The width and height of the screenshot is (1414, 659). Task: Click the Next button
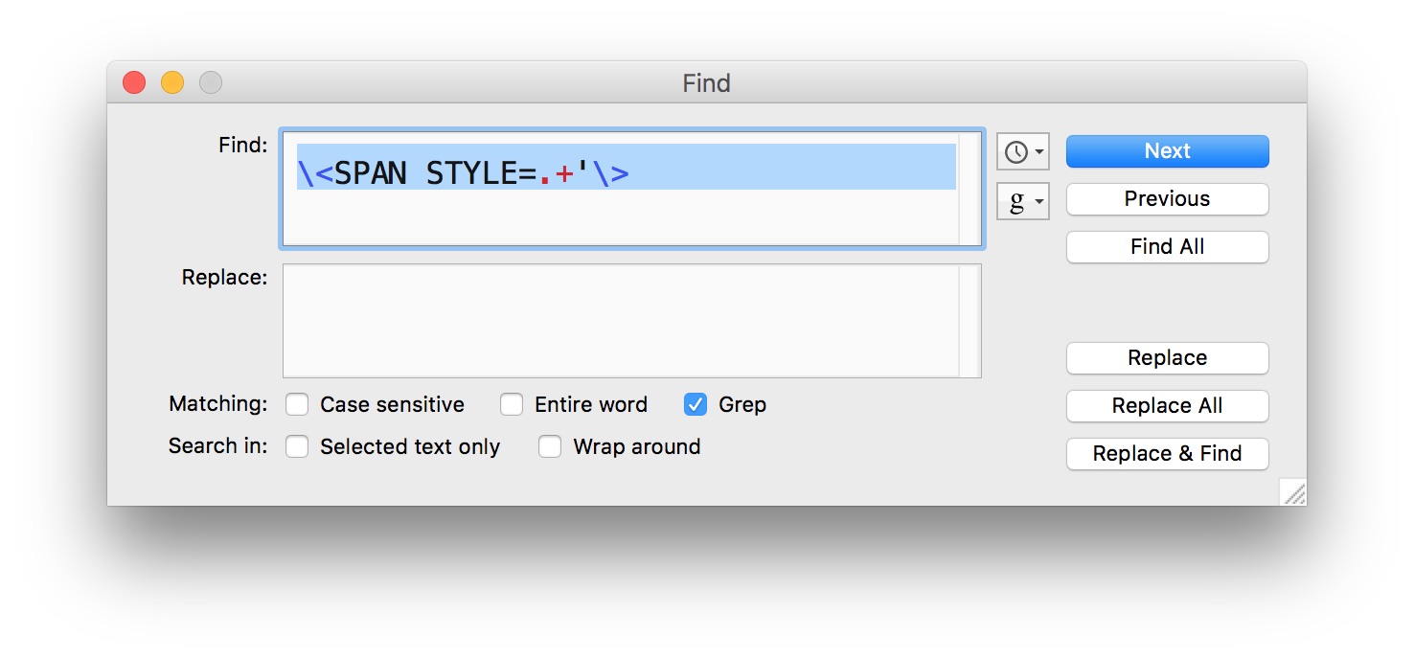(x=1168, y=151)
